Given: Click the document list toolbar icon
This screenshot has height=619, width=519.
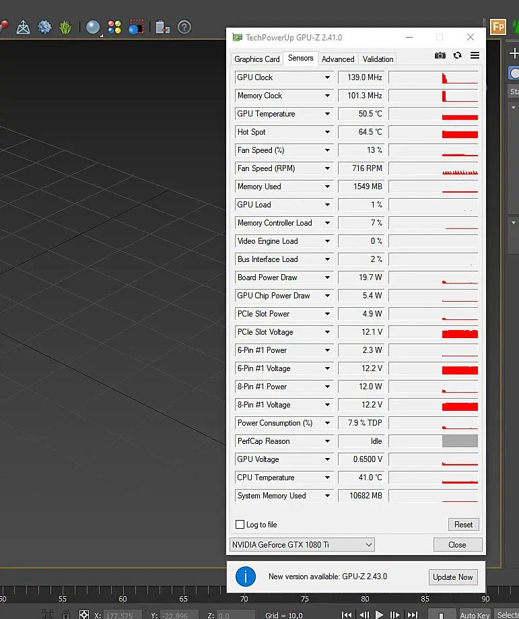Looking at the screenshot, I should pyautogui.click(x=163, y=27).
